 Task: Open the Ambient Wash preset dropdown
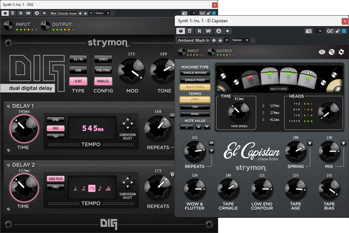(x=194, y=40)
